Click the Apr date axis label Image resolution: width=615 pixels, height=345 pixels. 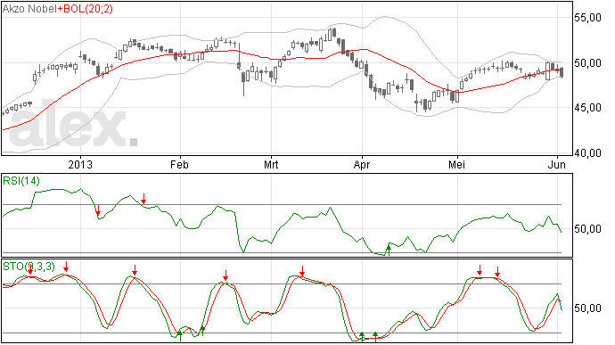click(362, 164)
